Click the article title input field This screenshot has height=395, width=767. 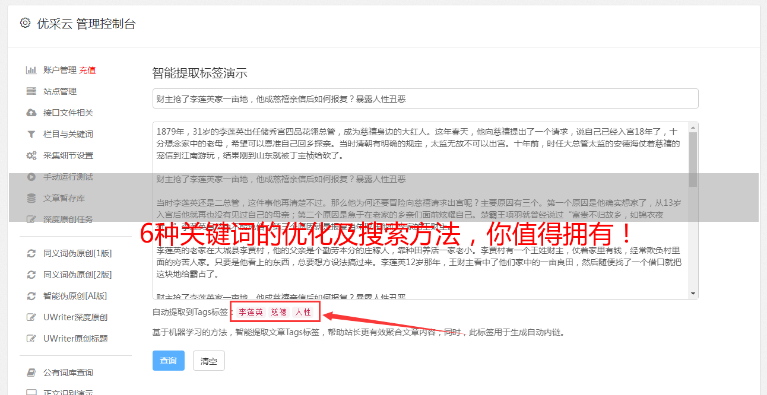tap(425, 98)
